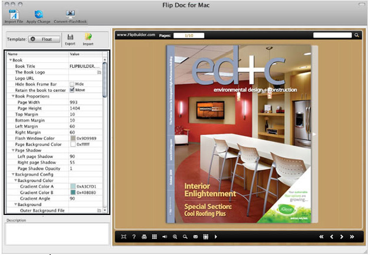Select Left page Shadow value 90

(73, 156)
